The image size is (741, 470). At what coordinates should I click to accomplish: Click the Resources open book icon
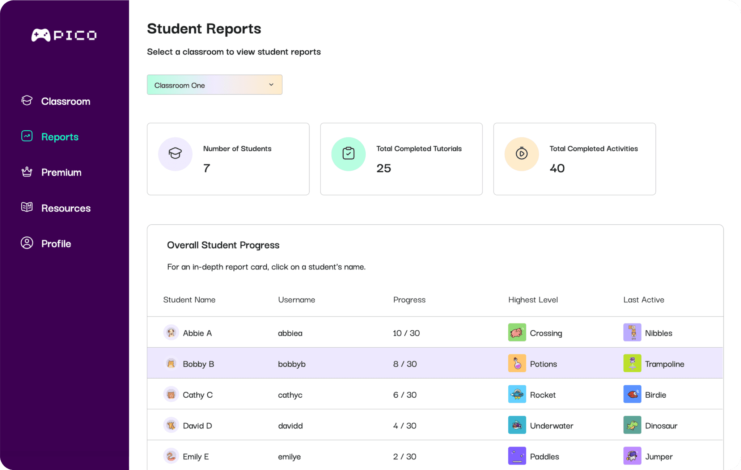27,207
